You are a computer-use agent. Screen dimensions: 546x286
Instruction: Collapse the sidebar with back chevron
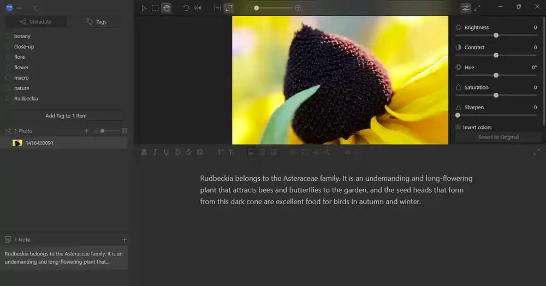click(35, 8)
